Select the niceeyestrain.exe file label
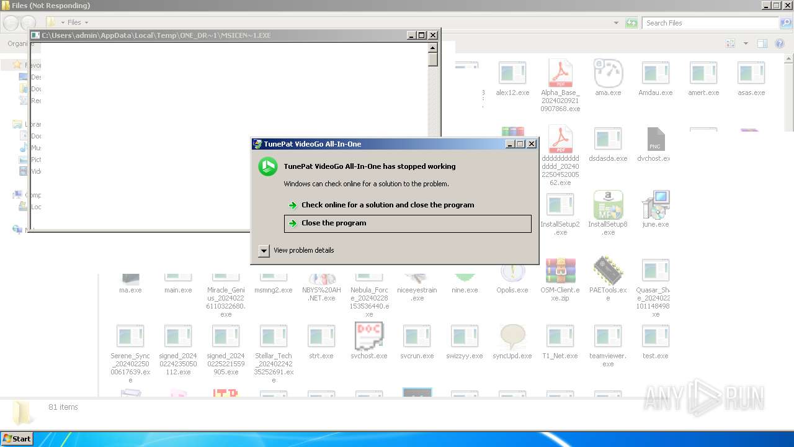794x447 pixels. coord(417,294)
